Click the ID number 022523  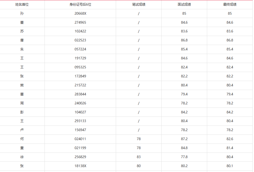pyautogui.click(x=80, y=40)
